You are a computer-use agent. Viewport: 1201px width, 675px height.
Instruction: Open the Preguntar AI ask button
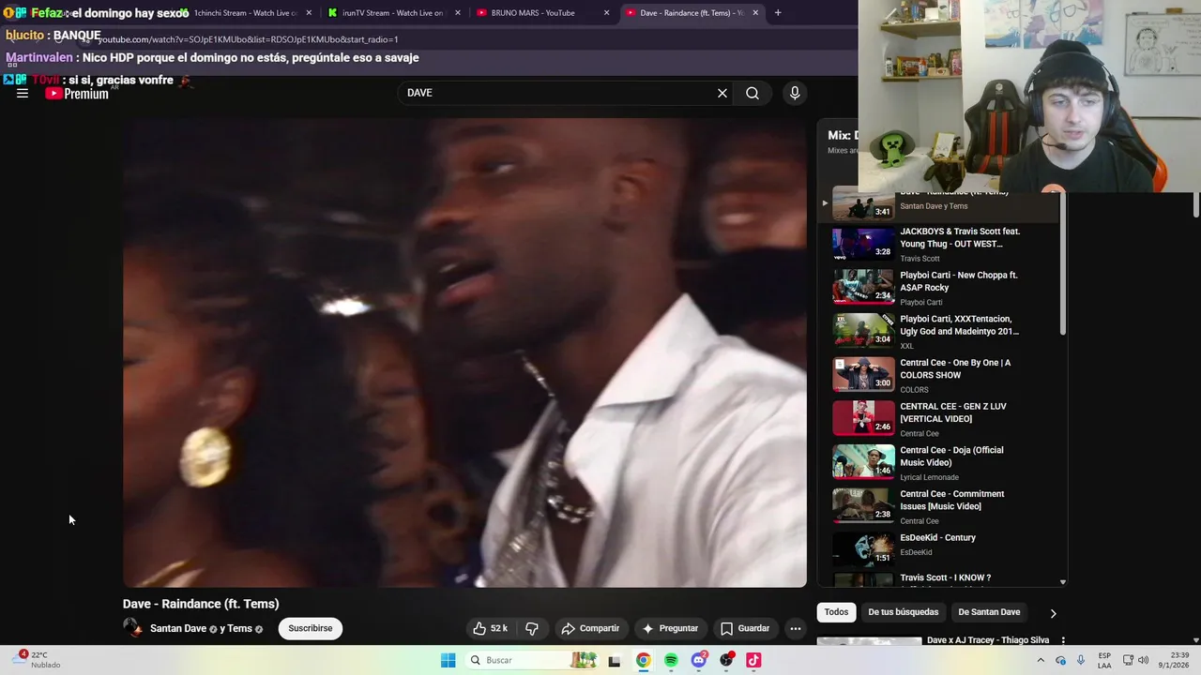pos(670,628)
